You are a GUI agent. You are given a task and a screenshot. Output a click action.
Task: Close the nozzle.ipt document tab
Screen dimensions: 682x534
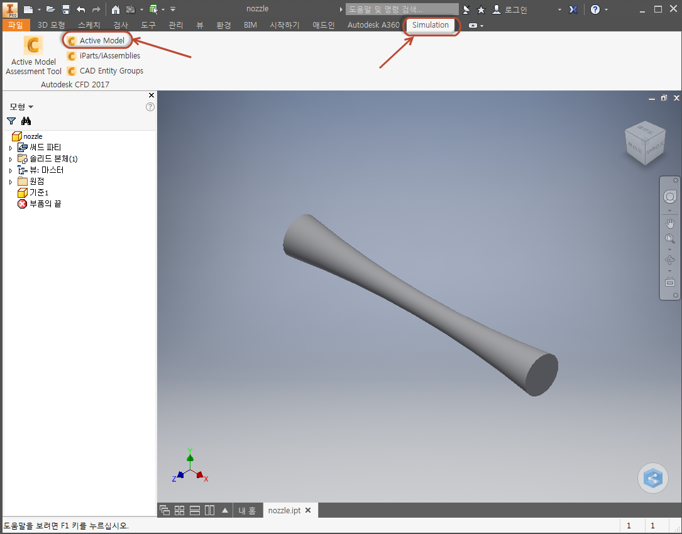click(x=308, y=510)
